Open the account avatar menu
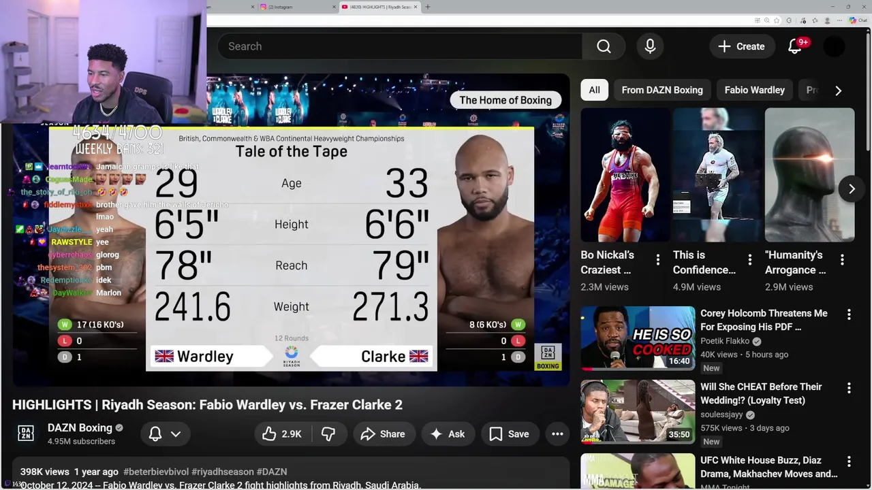This screenshot has width=872, height=490. pos(834,46)
